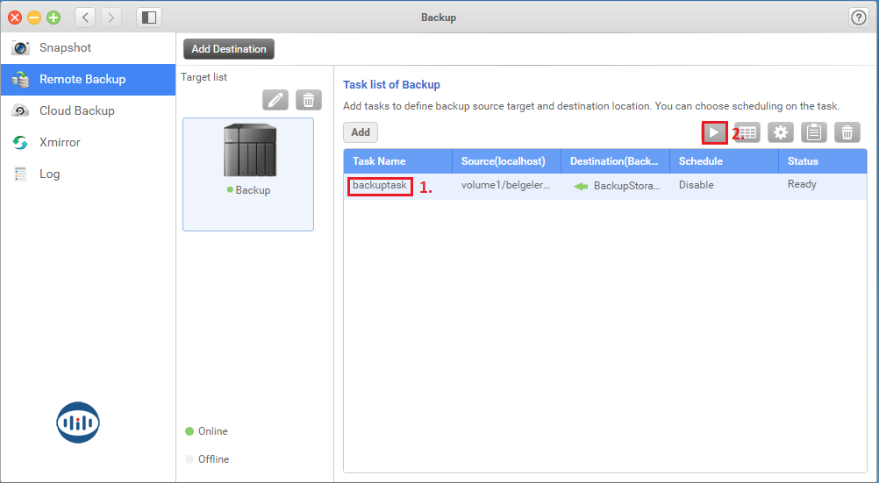Open help with question mark icon
This screenshot has height=483, width=879.
tap(858, 18)
